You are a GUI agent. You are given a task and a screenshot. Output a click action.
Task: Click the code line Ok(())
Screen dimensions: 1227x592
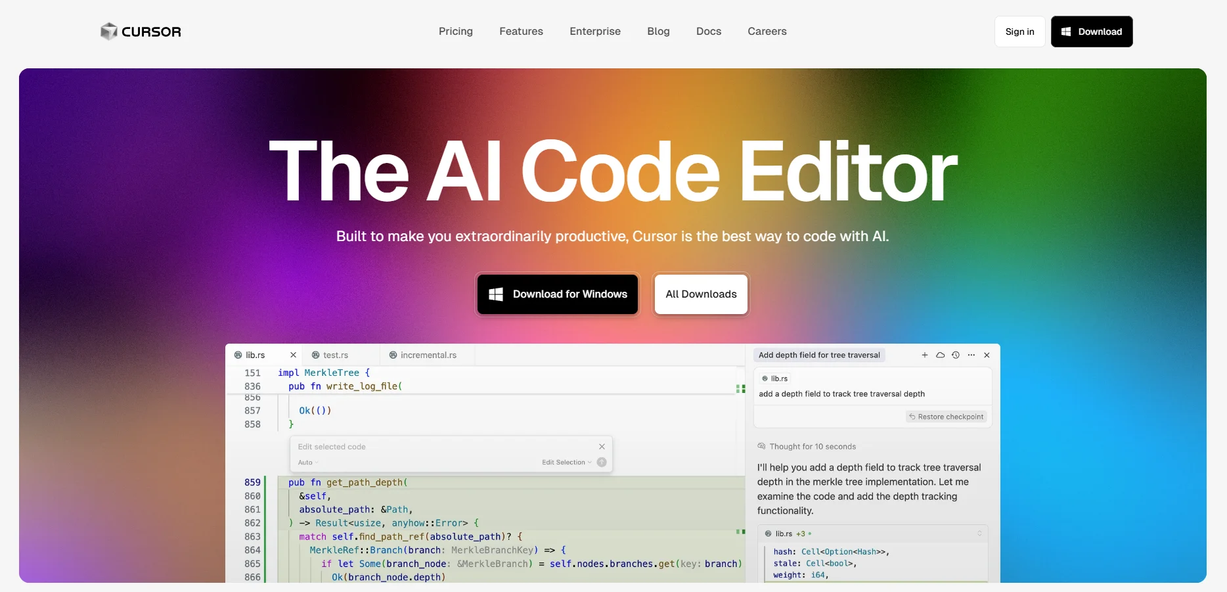tap(315, 411)
